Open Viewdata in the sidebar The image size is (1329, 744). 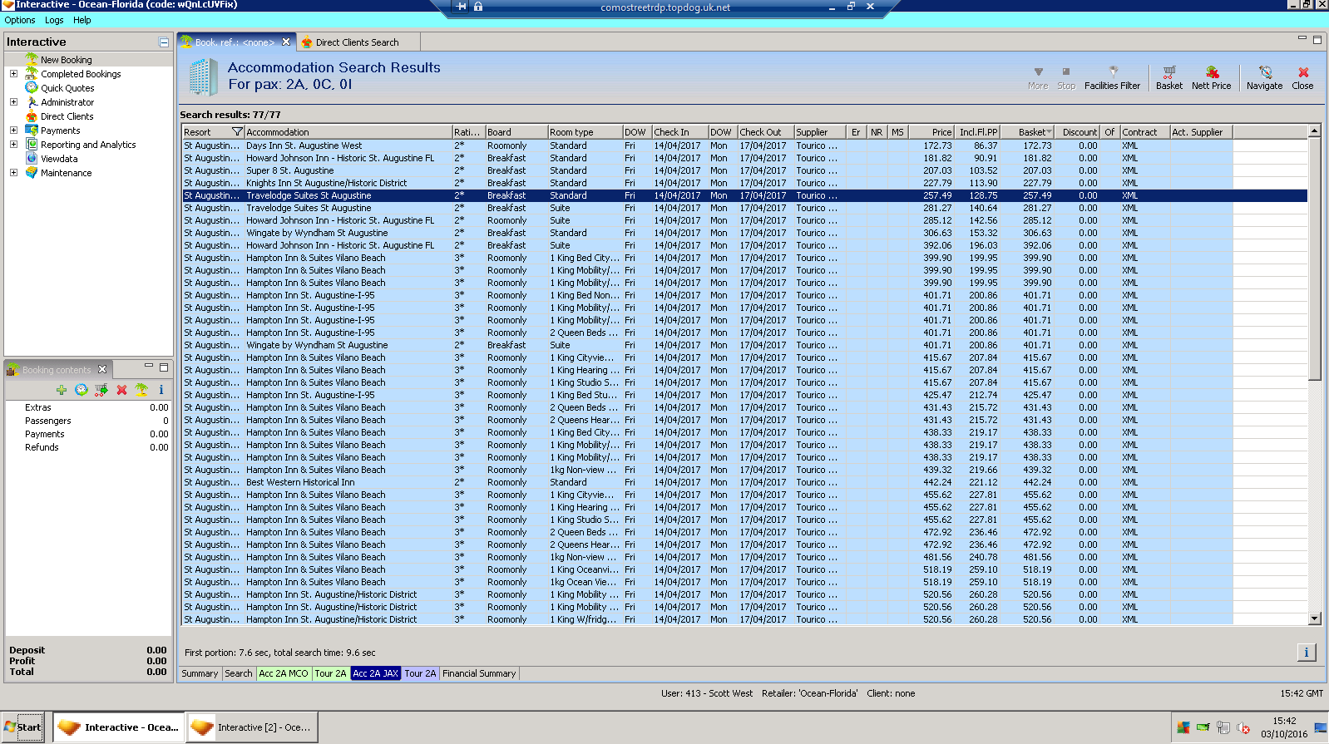point(59,159)
